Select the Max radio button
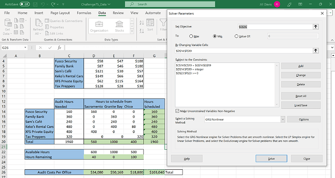 pos(191,36)
